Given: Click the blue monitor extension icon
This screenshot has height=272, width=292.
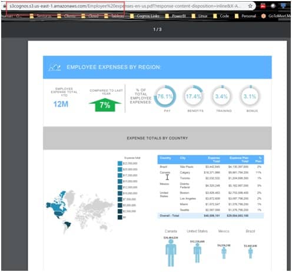Looking at the screenshot, I should [x=283, y=6].
